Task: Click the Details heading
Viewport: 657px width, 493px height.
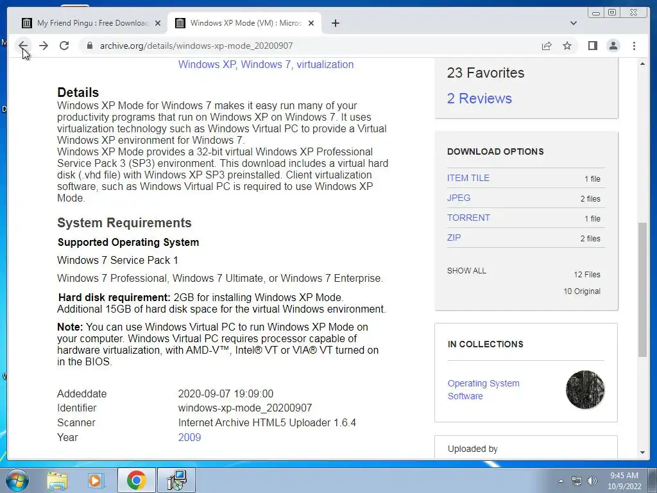Action: 78,92
